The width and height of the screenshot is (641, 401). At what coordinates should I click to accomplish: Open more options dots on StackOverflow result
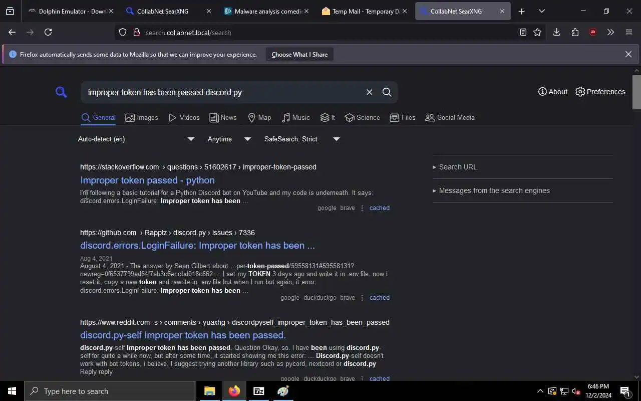[x=362, y=208]
